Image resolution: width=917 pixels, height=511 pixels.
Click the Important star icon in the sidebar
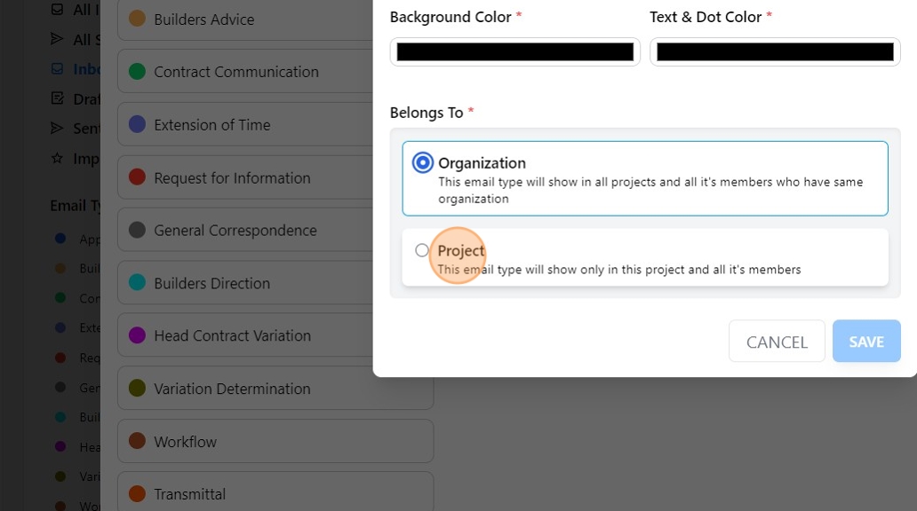point(58,158)
